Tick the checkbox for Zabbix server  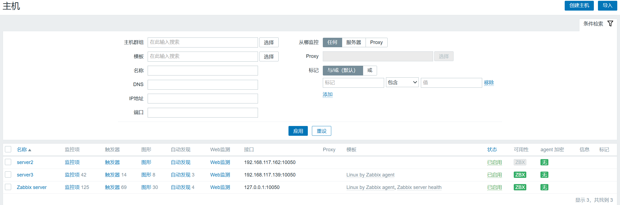pyautogui.click(x=8, y=187)
